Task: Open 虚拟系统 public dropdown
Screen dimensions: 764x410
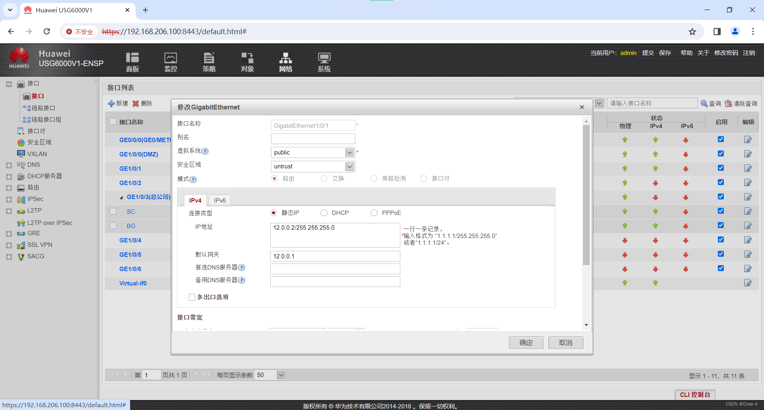Action: [349, 152]
